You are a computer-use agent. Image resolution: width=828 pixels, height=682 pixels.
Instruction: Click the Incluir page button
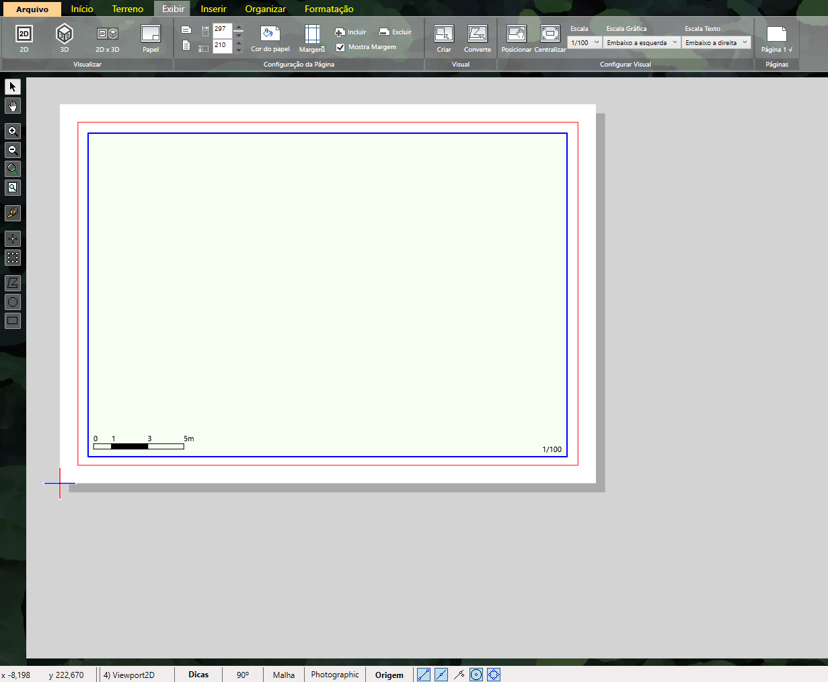(x=350, y=32)
